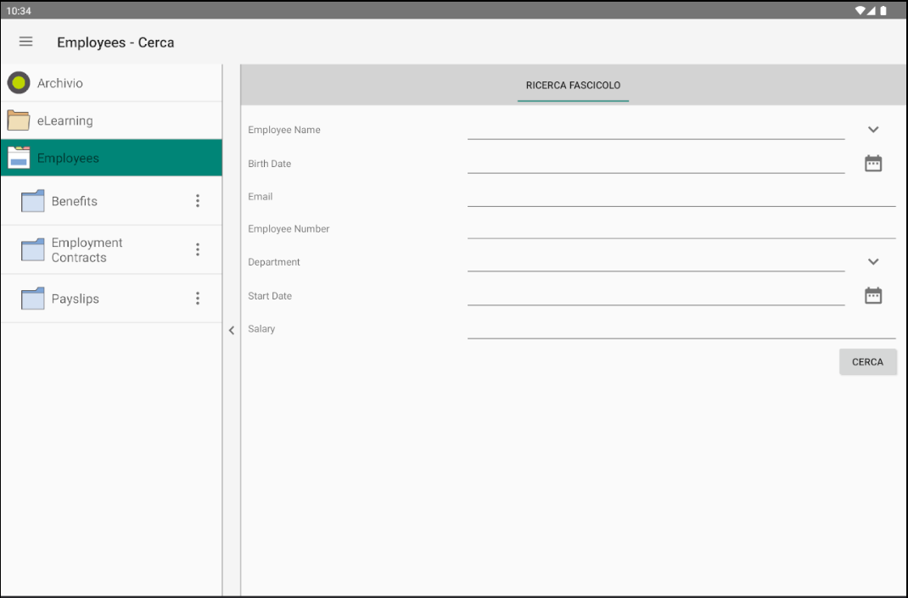The width and height of the screenshot is (908, 598).
Task: Collapse the sidebar with the arrow
Action: (231, 330)
